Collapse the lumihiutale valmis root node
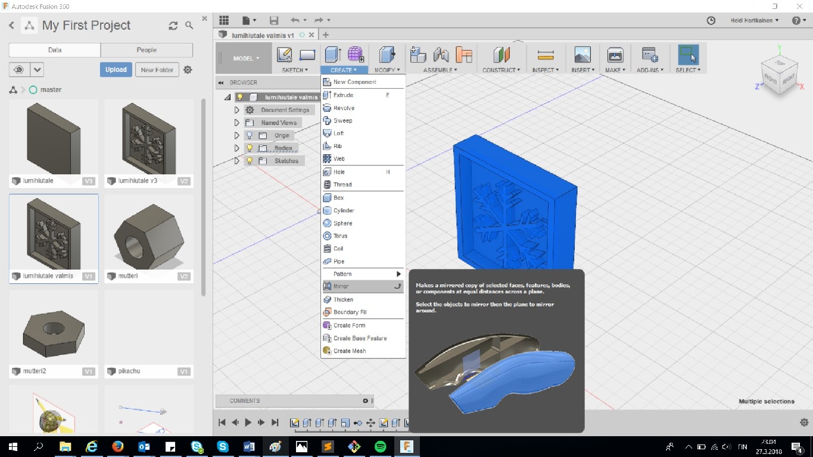 coord(228,97)
